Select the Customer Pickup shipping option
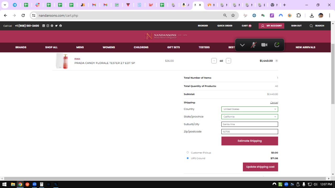Viewport: 335px width, 188px height. click(x=188, y=152)
